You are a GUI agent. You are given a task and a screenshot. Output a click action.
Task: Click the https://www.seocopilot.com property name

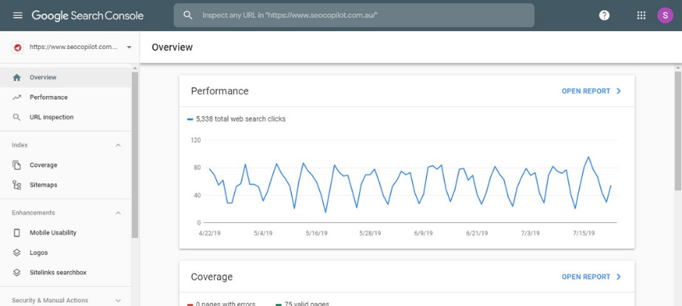pyautogui.click(x=74, y=48)
